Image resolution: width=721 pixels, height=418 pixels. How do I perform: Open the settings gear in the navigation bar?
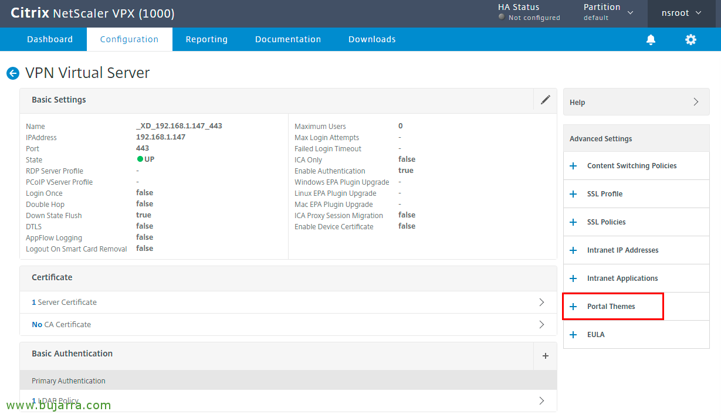point(691,39)
